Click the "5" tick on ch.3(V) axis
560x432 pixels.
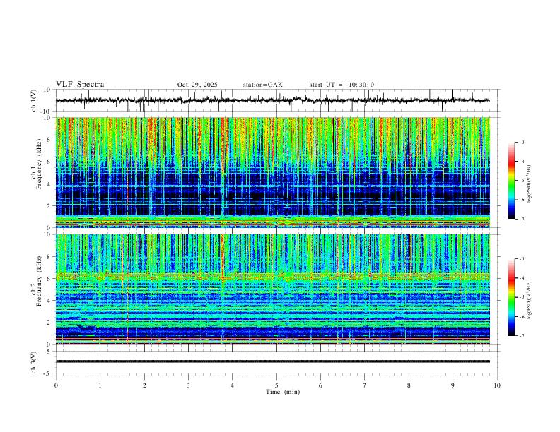coord(49,352)
